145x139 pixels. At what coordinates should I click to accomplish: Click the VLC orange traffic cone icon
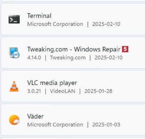pos(14,86)
